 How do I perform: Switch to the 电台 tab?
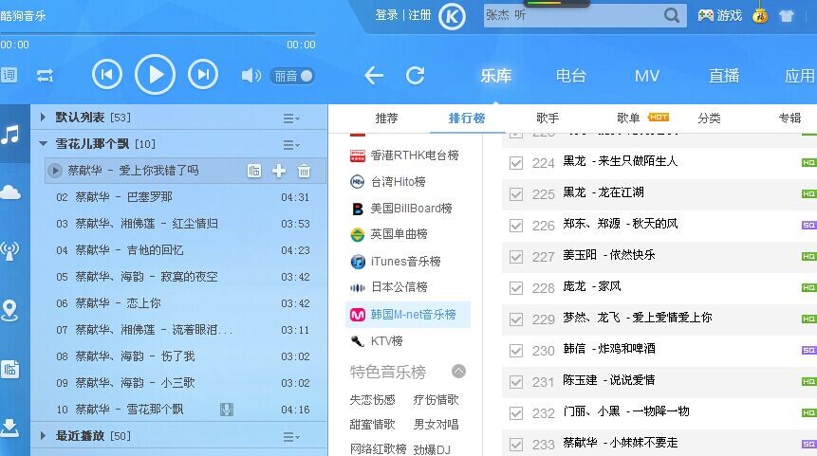point(570,76)
